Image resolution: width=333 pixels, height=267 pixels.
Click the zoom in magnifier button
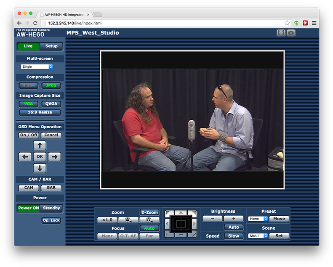tap(149, 220)
